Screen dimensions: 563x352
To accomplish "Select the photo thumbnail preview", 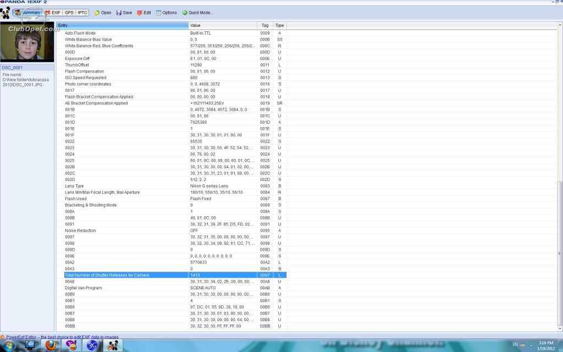I will [x=27, y=42].
